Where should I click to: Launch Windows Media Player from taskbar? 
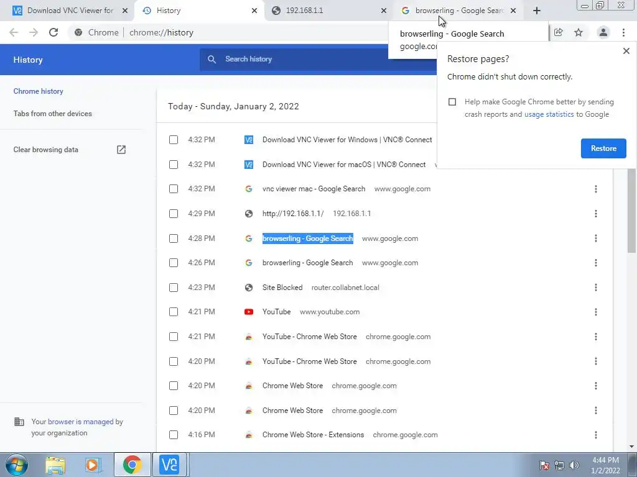point(93,465)
